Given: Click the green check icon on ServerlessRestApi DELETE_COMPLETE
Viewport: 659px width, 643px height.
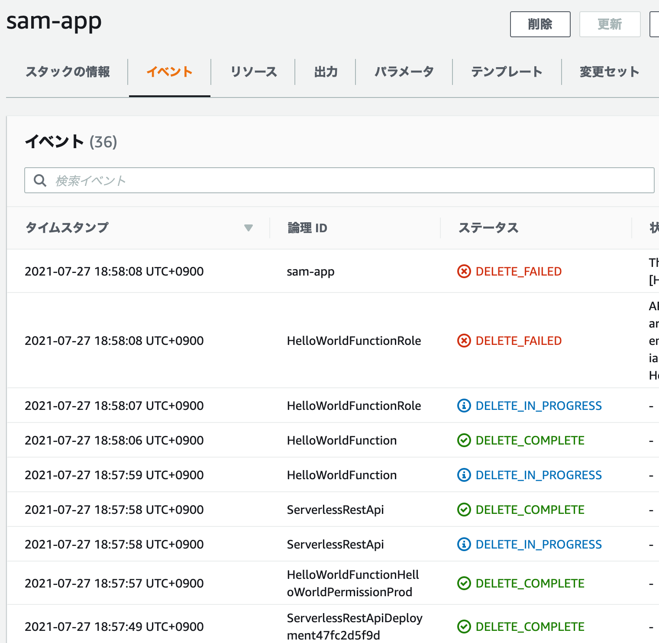Looking at the screenshot, I should [463, 510].
